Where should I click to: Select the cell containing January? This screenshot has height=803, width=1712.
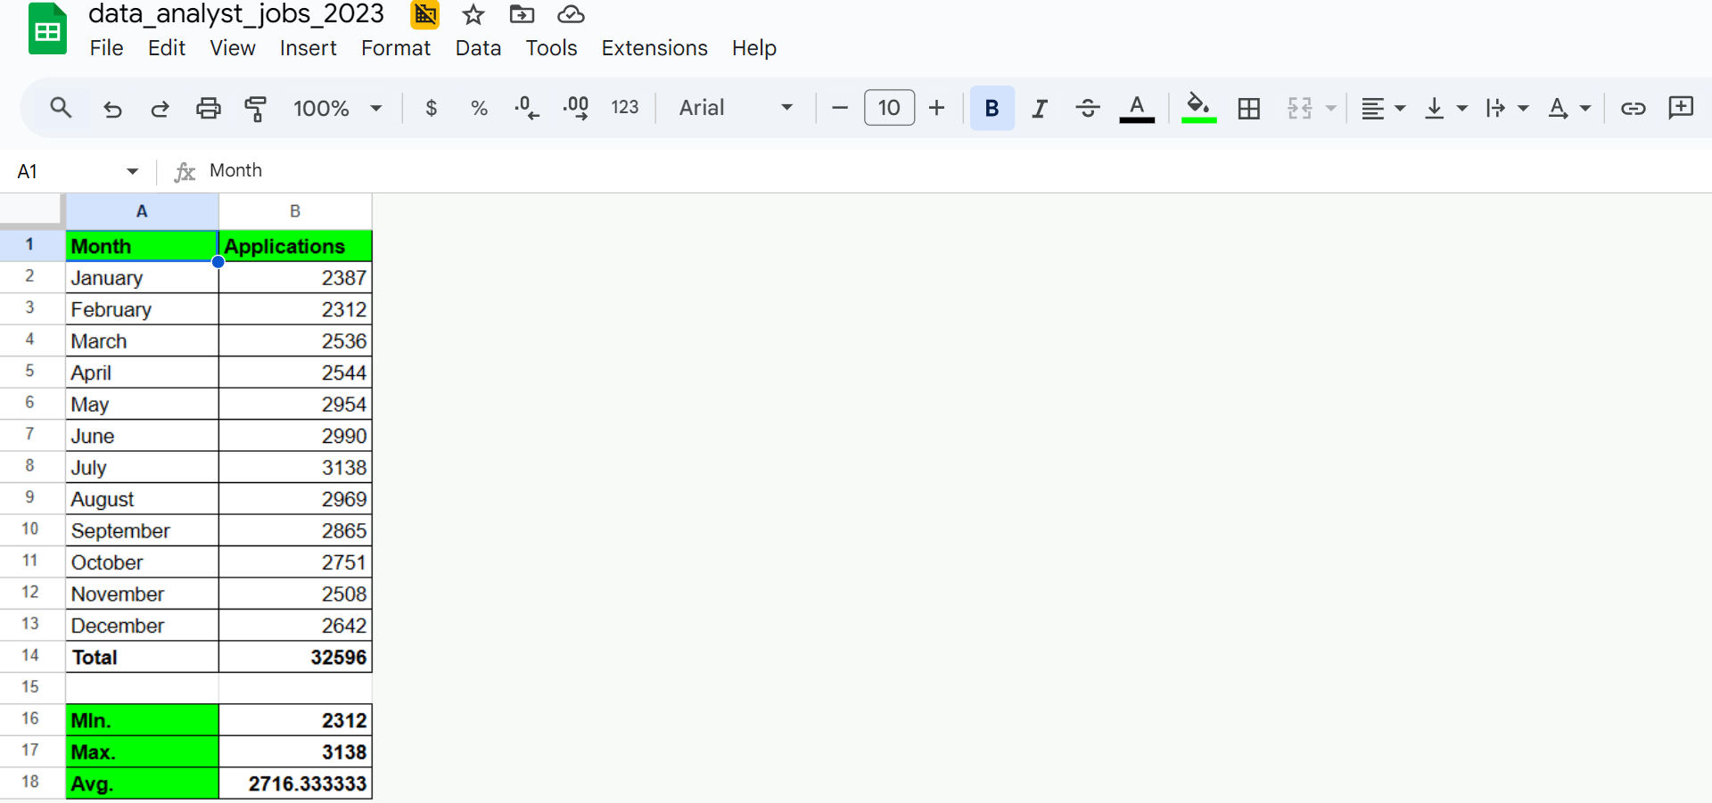[x=142, y=278]
